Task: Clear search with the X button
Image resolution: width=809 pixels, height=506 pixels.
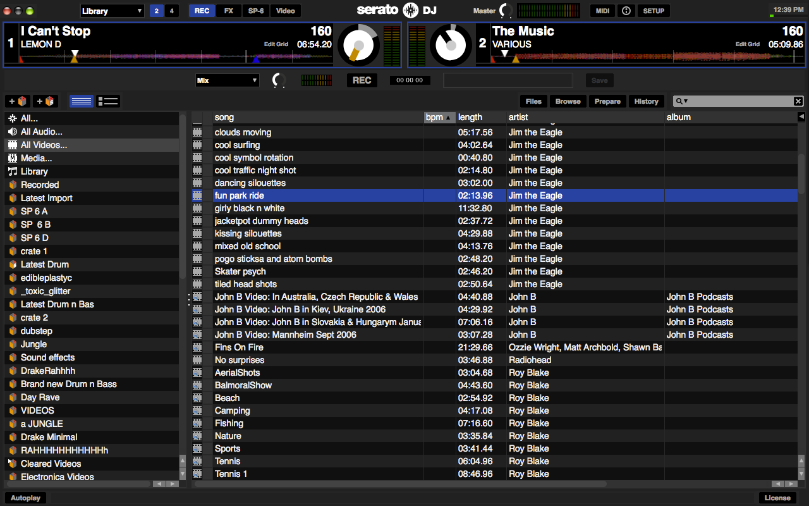Action: 798,101
